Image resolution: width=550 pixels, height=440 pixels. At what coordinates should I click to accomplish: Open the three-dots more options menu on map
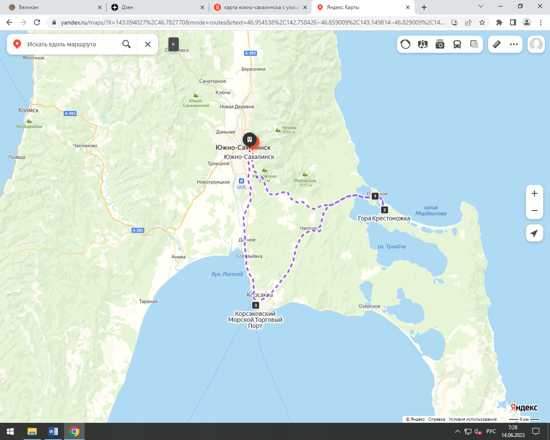coord(514,44)
